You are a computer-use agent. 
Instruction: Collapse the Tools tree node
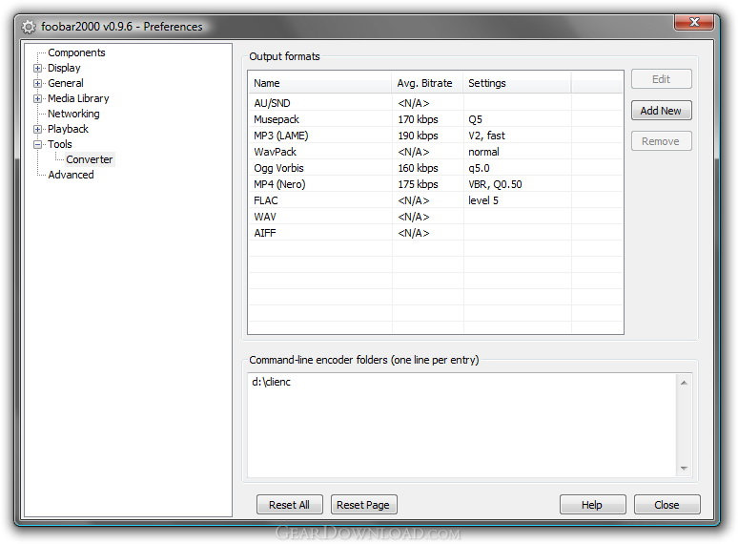(x=37, y=145)
